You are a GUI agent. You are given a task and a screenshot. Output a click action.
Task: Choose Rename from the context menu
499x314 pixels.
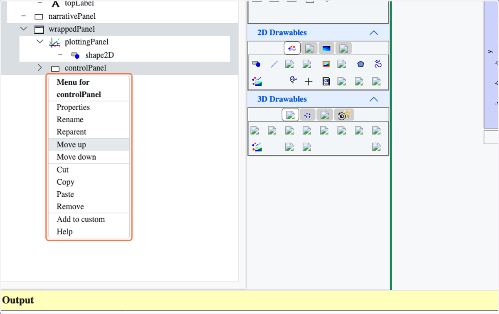89,120
